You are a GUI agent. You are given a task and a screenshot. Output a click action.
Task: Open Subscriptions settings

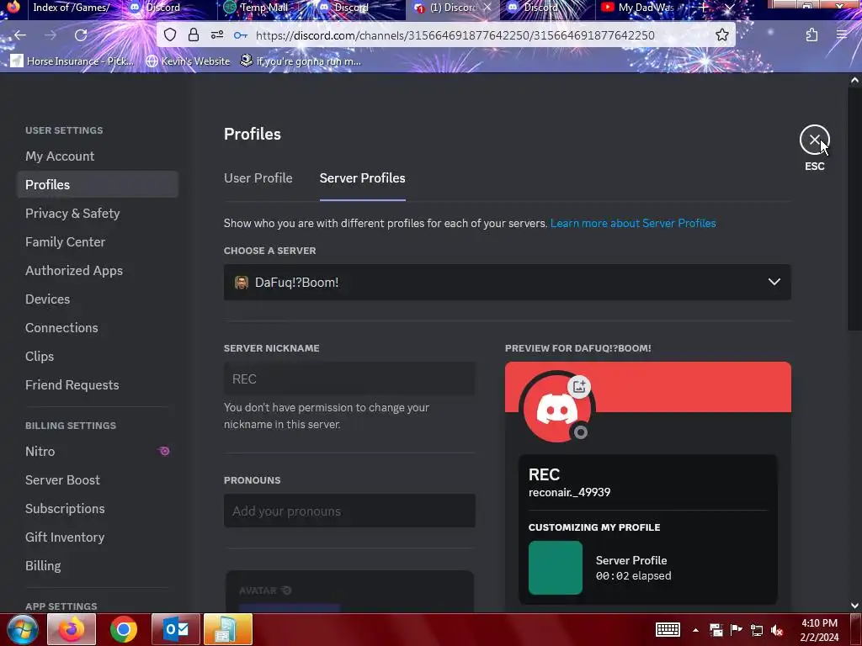pos(65,508)
